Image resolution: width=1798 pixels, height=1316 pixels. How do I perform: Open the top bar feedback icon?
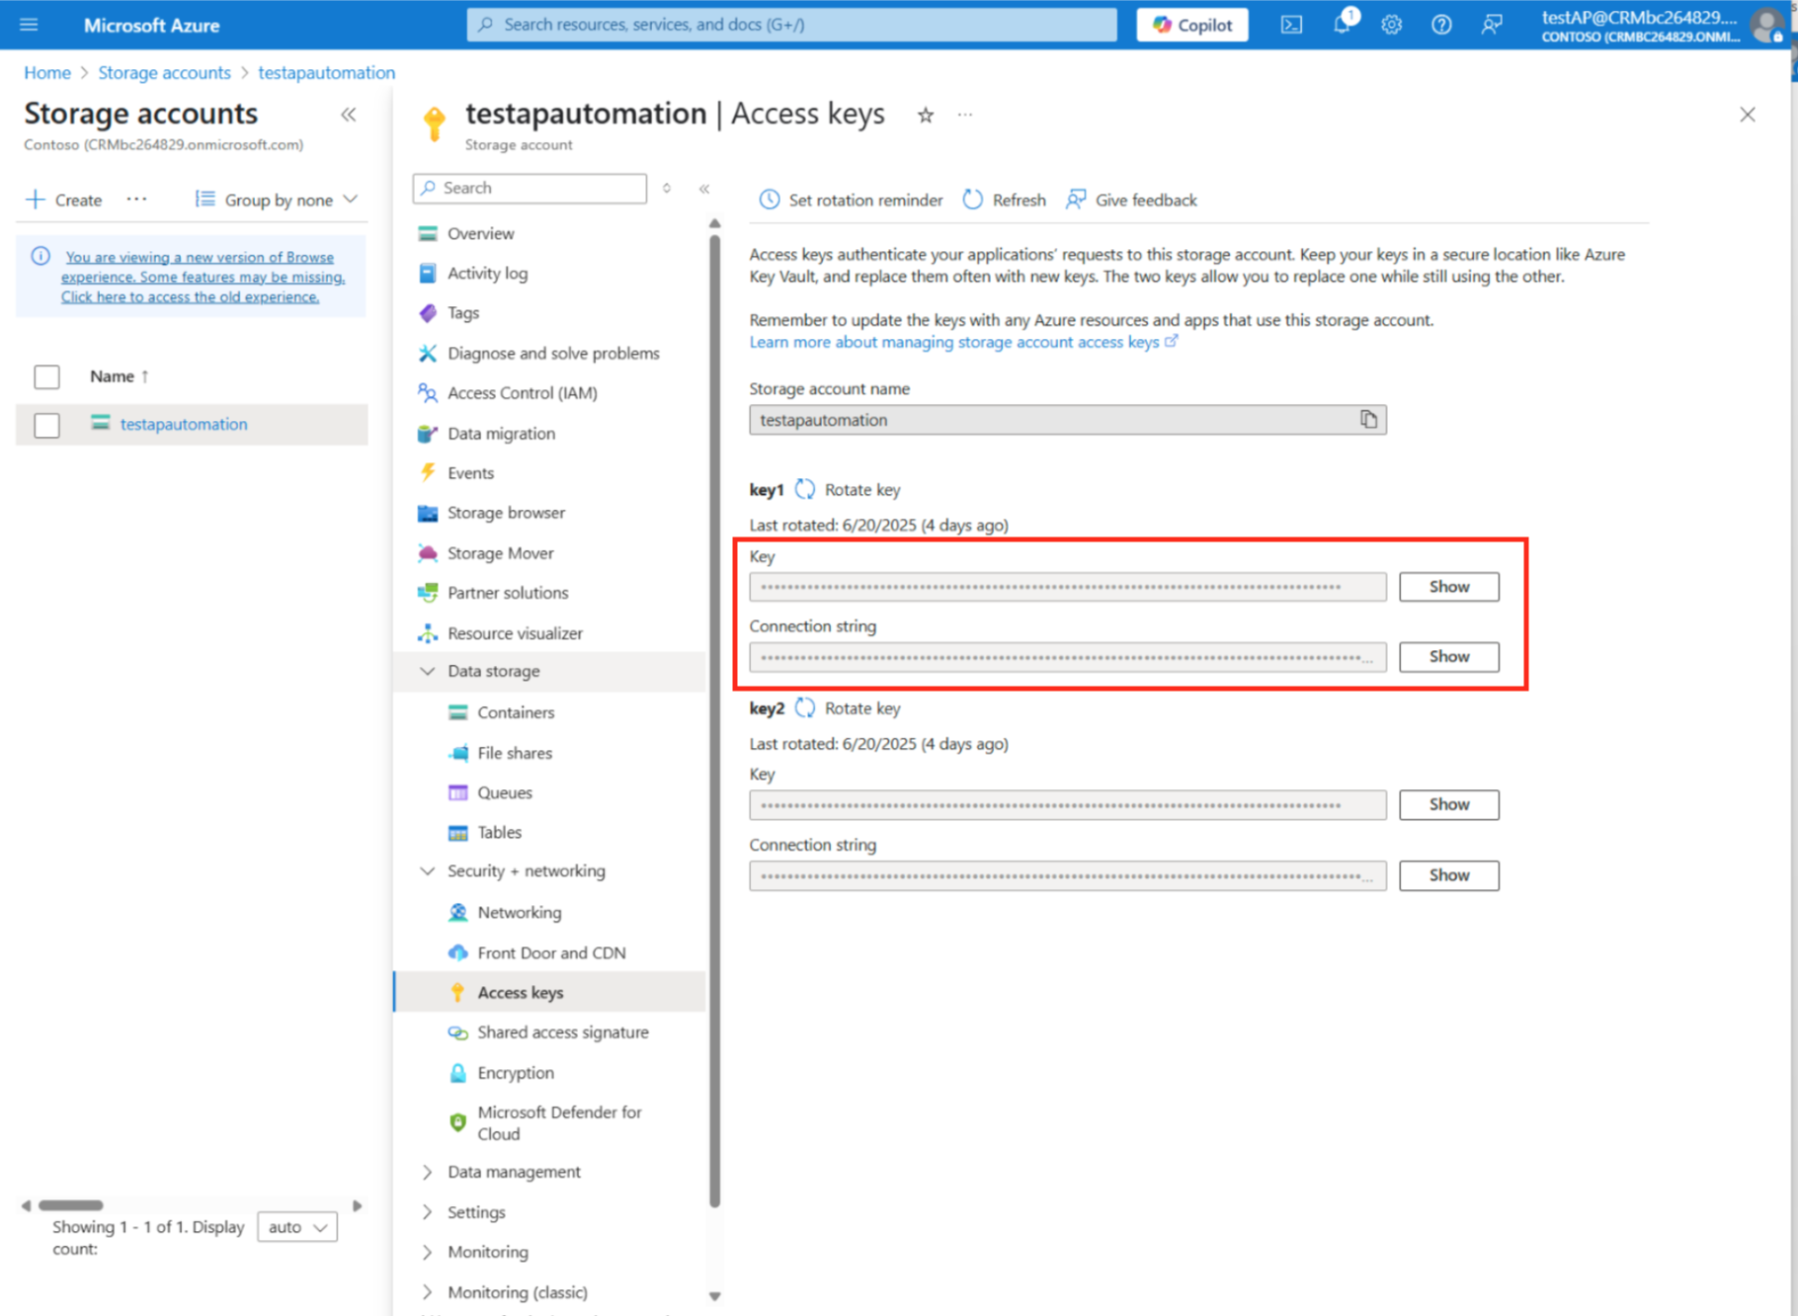tap(1492, 25)
